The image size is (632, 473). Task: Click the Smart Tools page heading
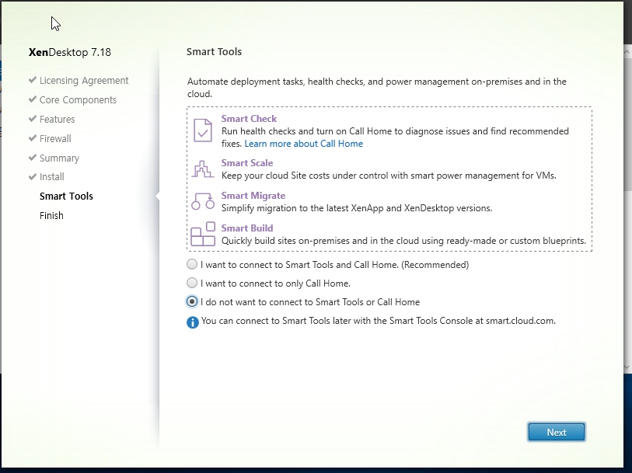[x=214, y=51]
